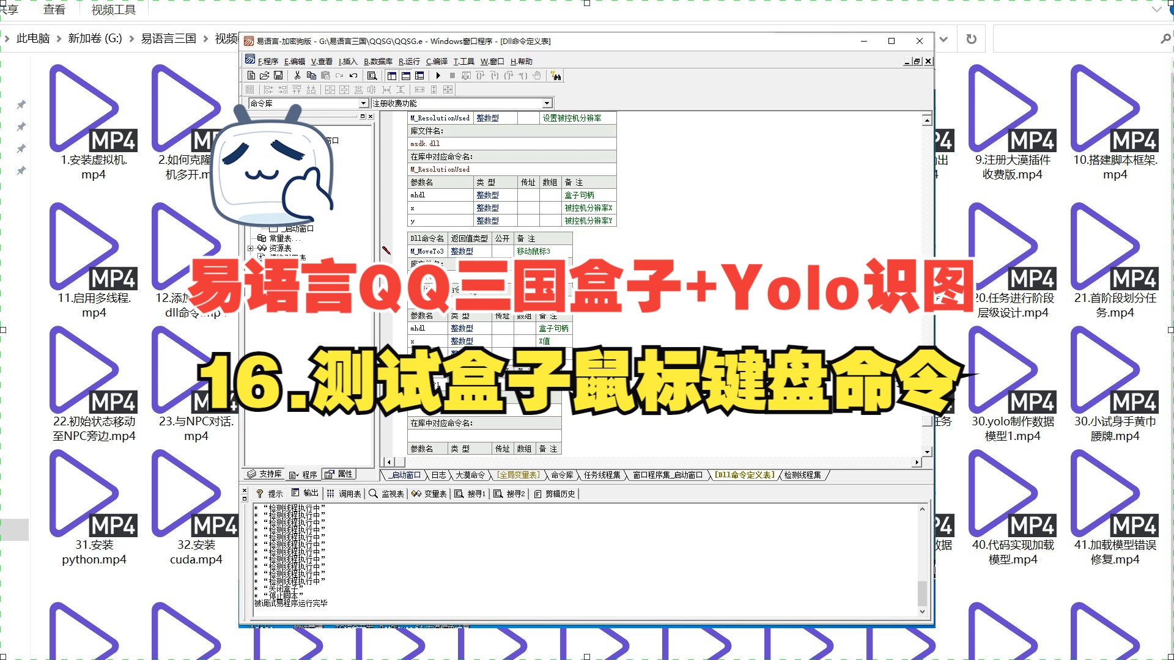Open the binoculars search icon
This screenshot has width=1174, height=660.
pos(556,76)
